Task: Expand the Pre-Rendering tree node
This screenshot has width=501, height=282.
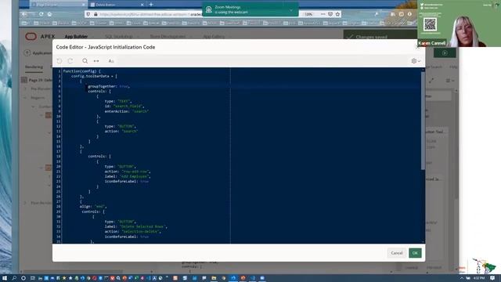Action: pyautogui.click(x=26, y=89)
